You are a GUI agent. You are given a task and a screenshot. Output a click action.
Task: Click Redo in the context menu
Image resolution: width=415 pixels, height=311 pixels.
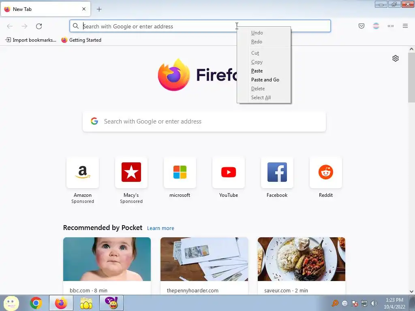257,42
